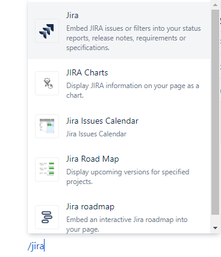Click the Jira roadmap timeline icon
The image size is (221, 257).
tap(47, 217)
